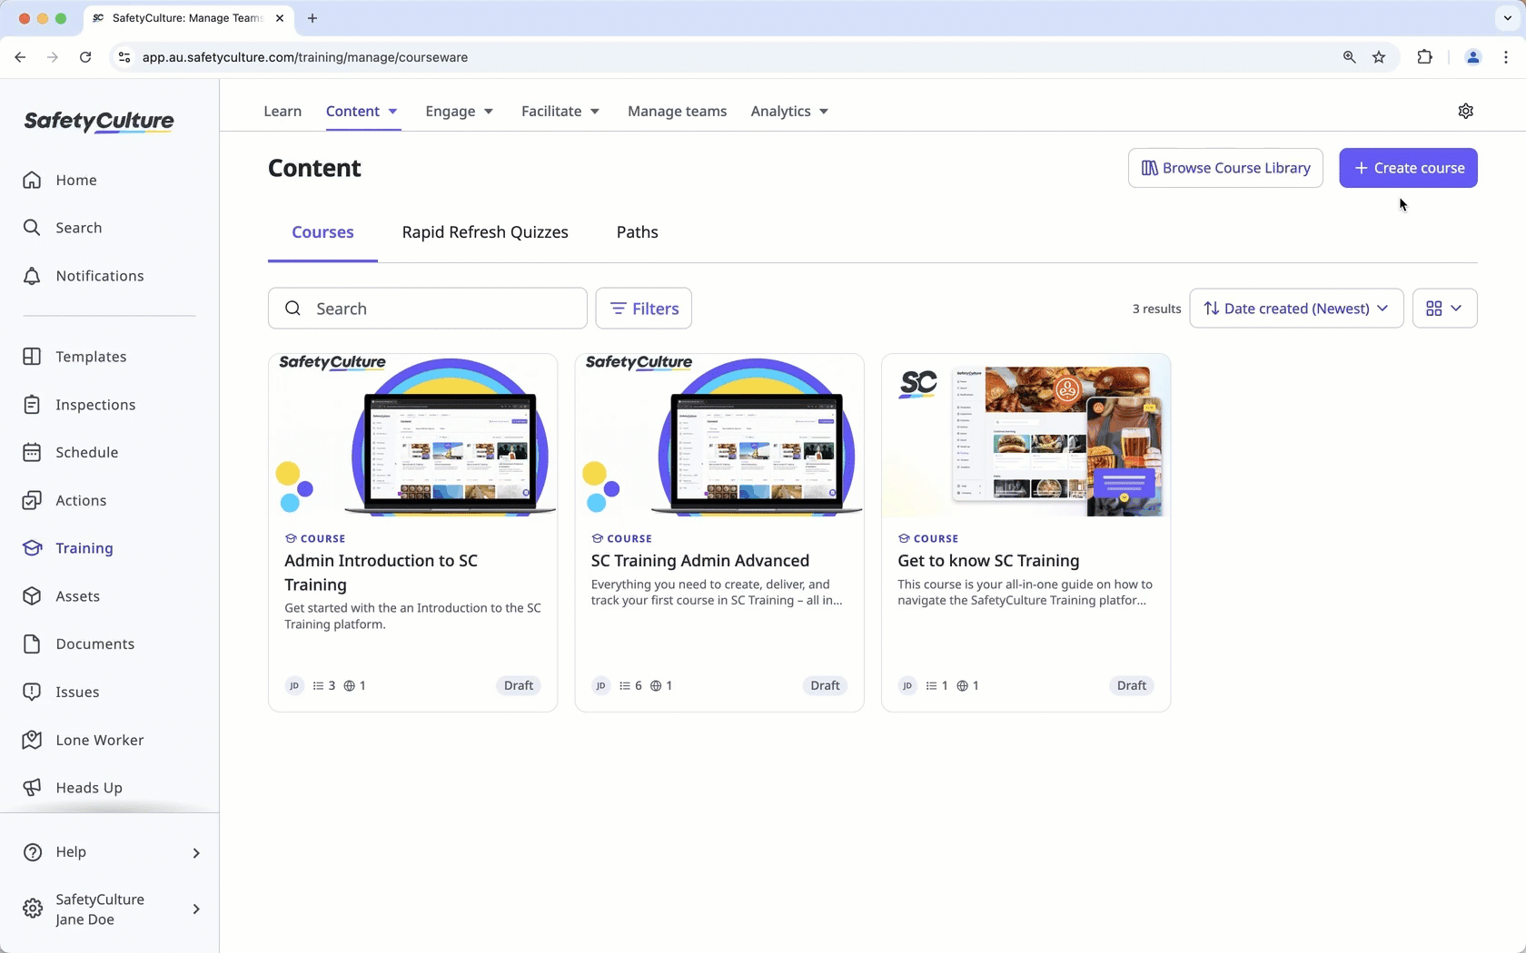Click the browser address bar URL
1526x953 pixels.
305,57
